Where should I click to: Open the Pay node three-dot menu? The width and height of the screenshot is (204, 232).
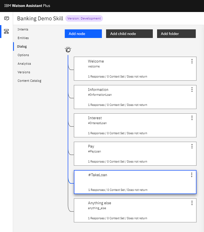192,146
